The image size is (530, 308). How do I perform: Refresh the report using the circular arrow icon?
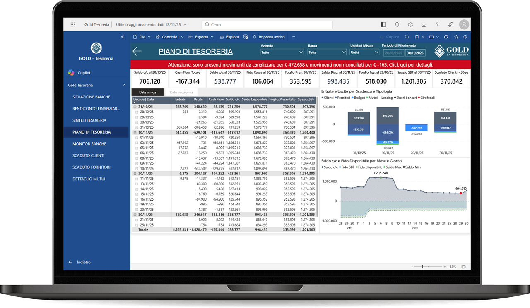point(446,37)
